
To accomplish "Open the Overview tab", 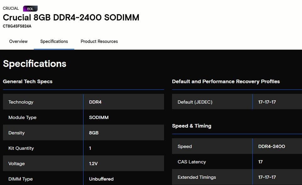I will coord(18,42).
